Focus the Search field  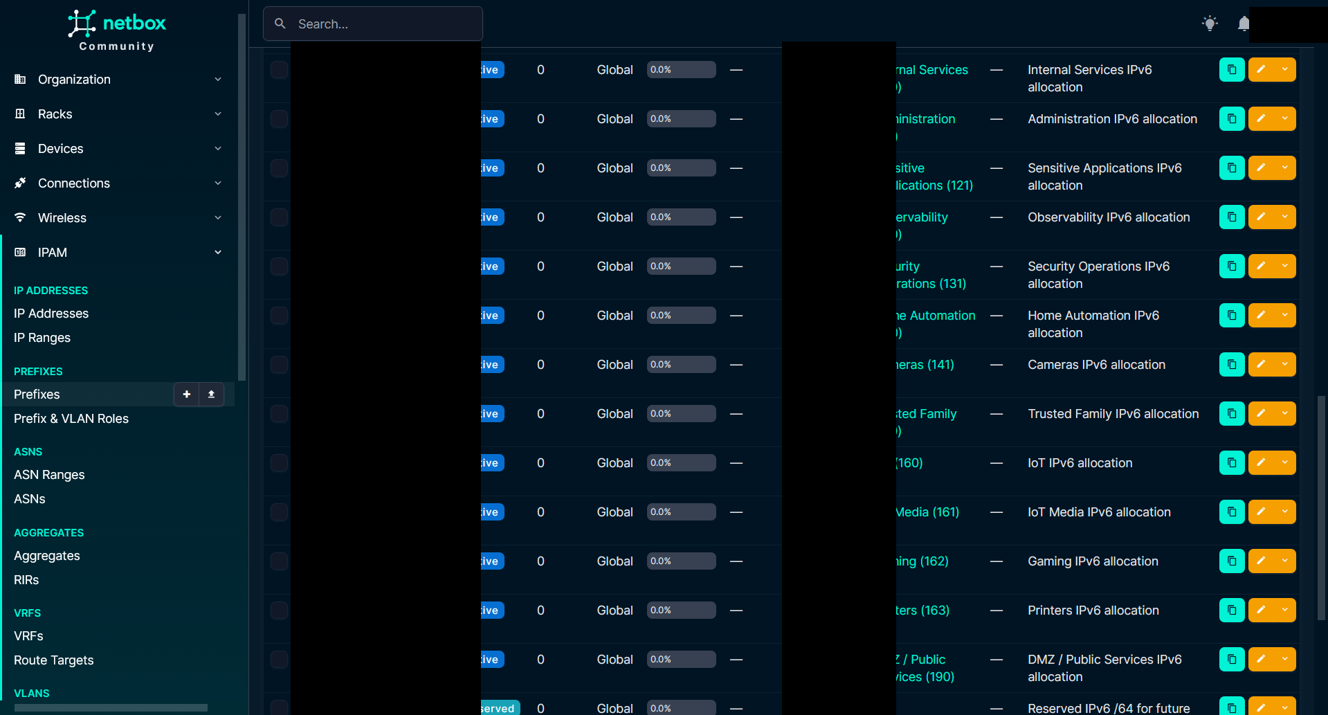(373, 24)
